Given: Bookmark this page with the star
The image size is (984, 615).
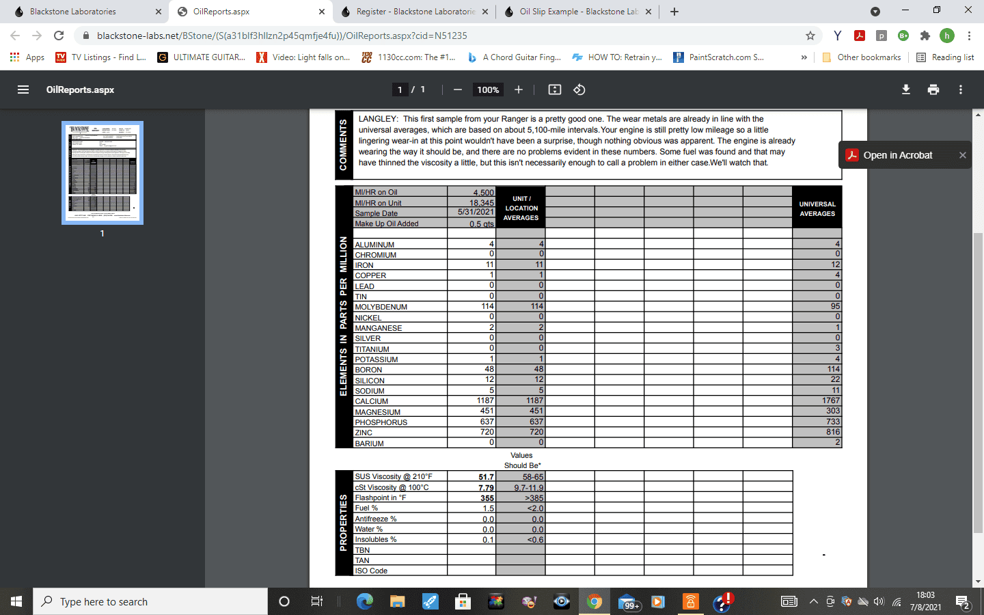Looking at the screenshot, I should (x=810, y=36).
